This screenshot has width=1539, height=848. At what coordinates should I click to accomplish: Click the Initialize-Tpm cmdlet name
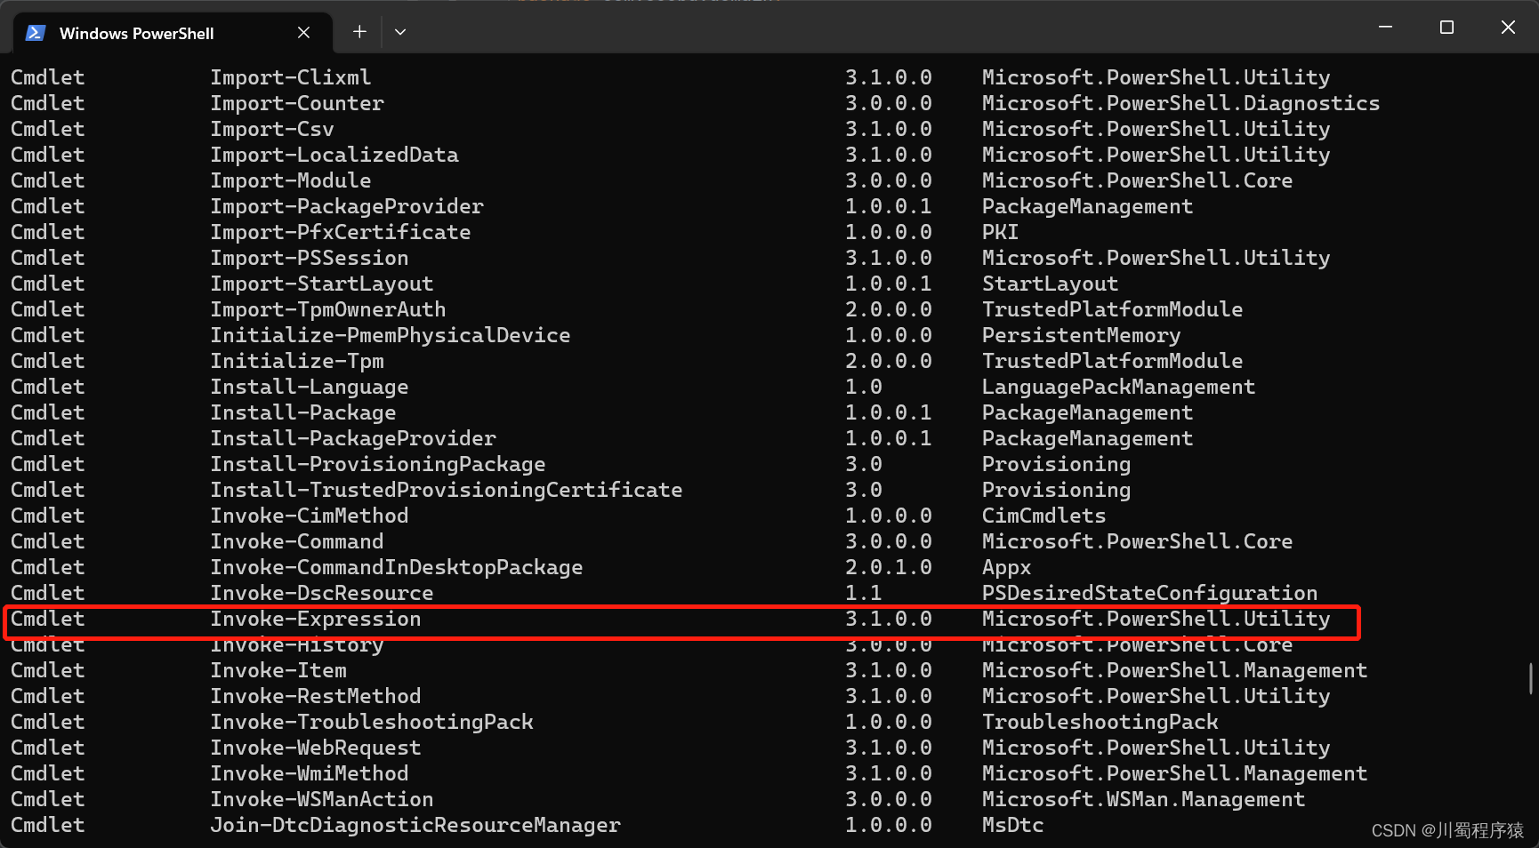(x=297, y=361)
